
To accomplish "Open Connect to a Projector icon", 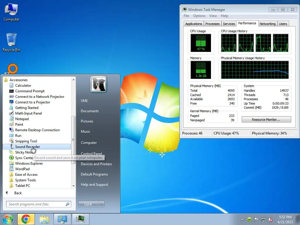I will (x=11, y=102).
